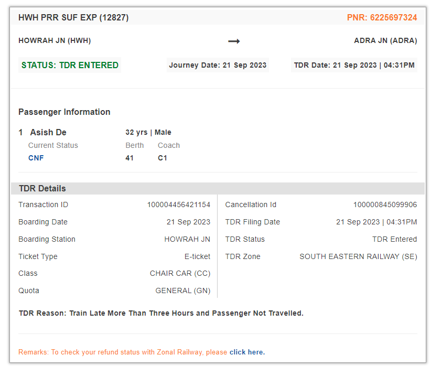
Task: Click the Journey Date 21 Sep 2023 box
Action: click(x=218, y=65)
